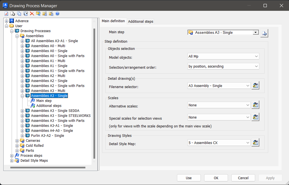Click the Export folder toolbar icon
Viewport: 289px width, 185px height.
pos(51,14)
